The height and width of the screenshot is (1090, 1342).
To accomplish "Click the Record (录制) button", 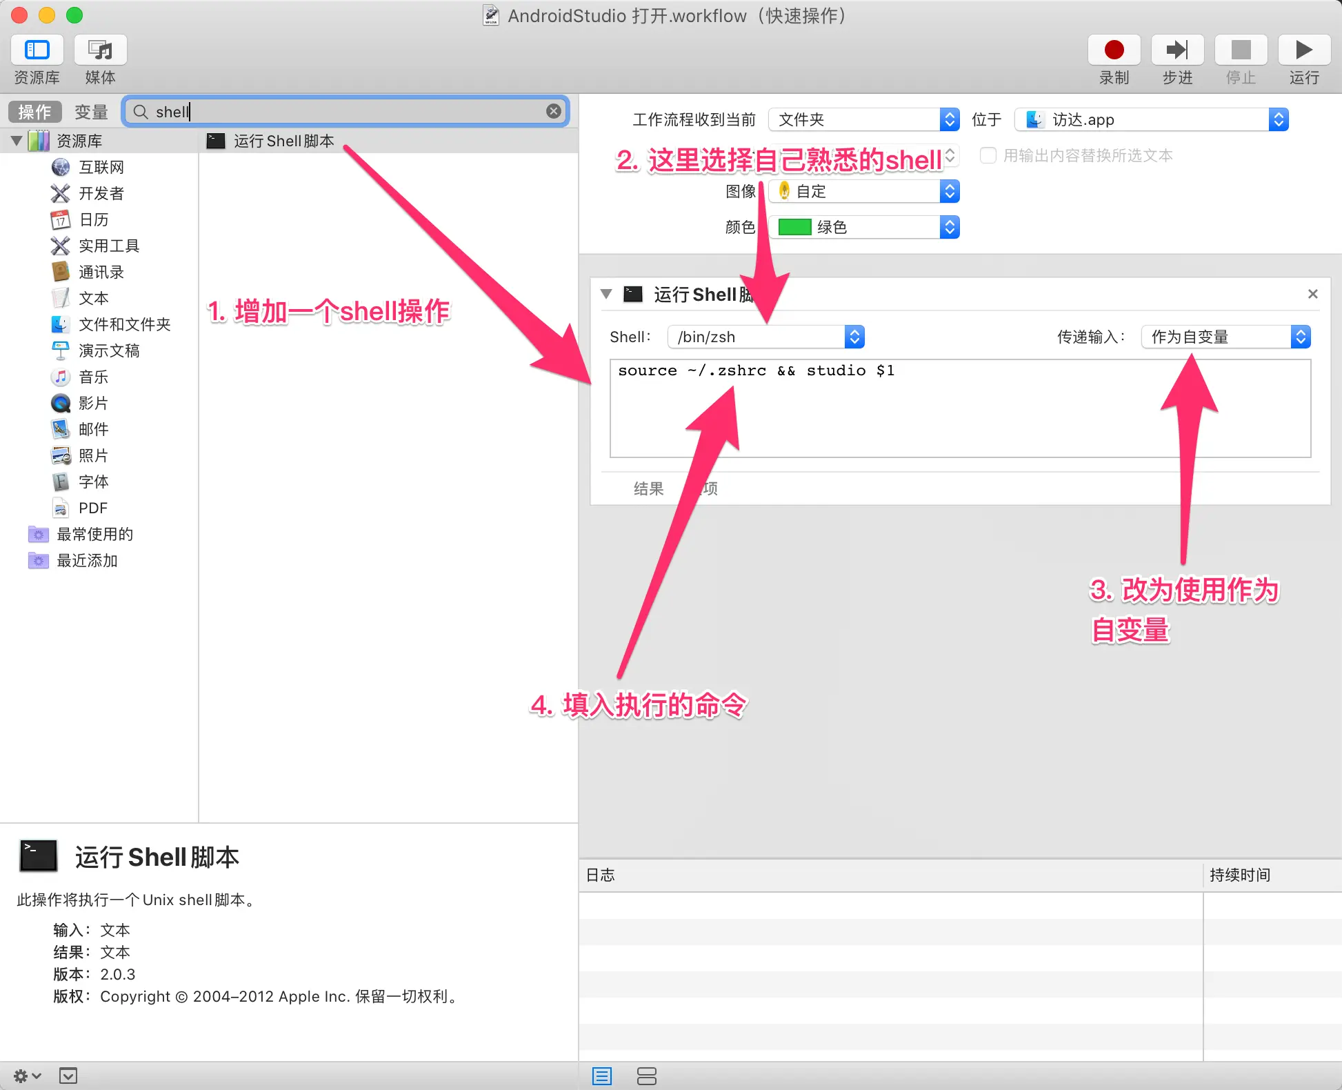I will point(1114,50).
